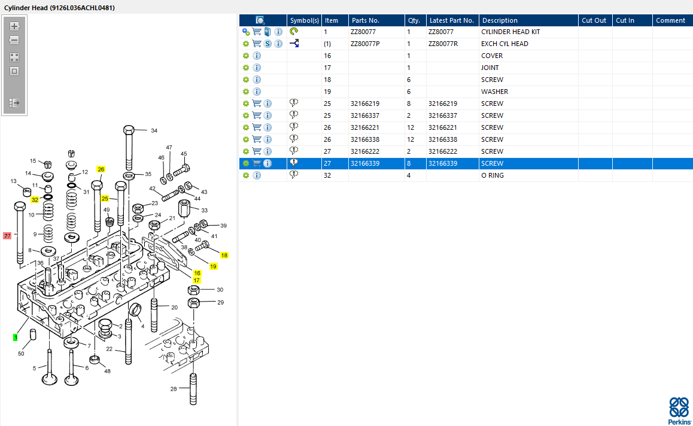Select callout 19 in the diagram
This screenshot has height=426, width=693.
click(213, 266)
